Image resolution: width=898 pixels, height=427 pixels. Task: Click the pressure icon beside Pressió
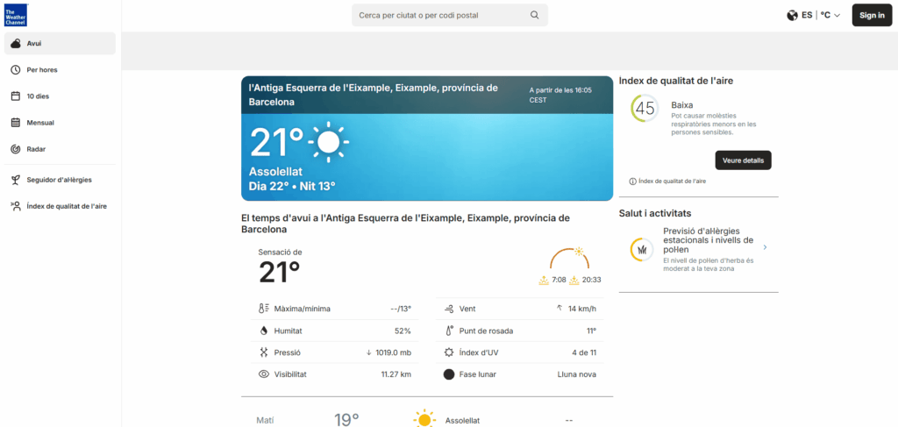coord(263,352)
